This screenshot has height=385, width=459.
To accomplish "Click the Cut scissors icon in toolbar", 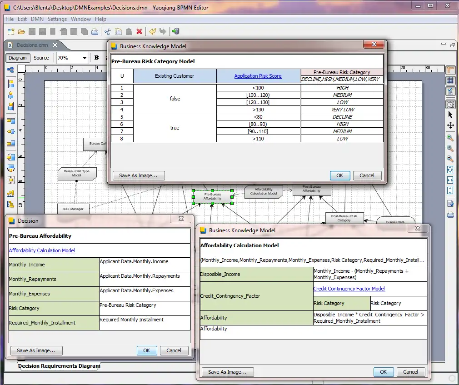I will coord(108,32).
